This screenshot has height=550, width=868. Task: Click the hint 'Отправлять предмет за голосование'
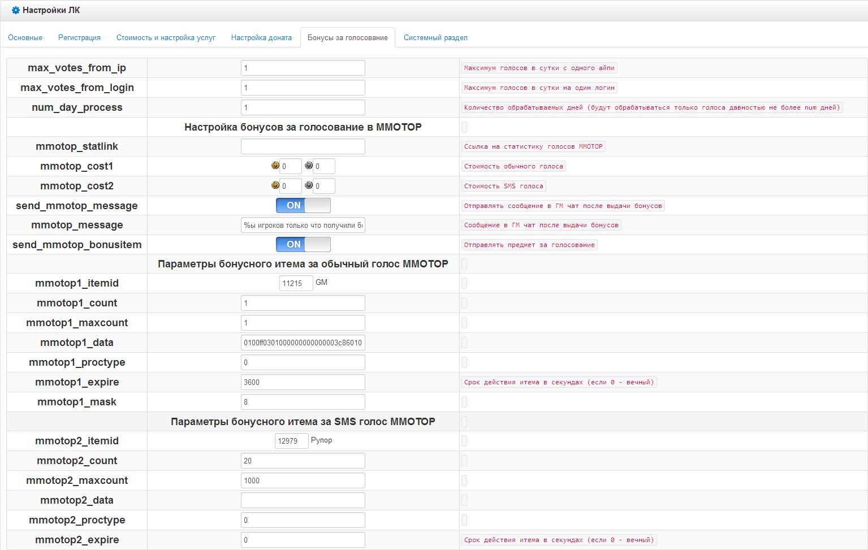click(529, 245)
